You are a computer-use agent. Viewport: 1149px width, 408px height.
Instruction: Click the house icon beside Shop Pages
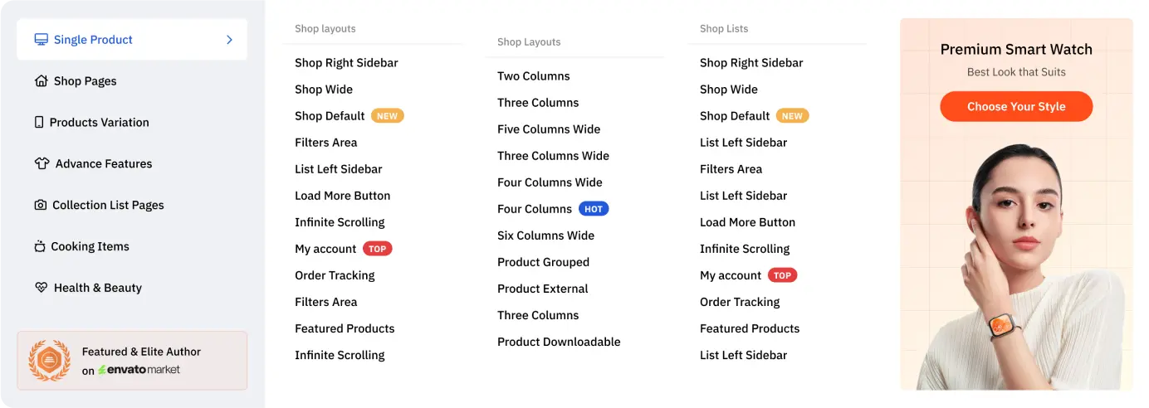(41, 81)
